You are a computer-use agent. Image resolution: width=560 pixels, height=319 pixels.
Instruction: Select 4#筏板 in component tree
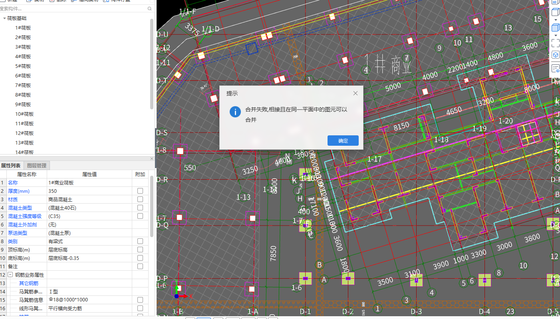coord(23,57)
